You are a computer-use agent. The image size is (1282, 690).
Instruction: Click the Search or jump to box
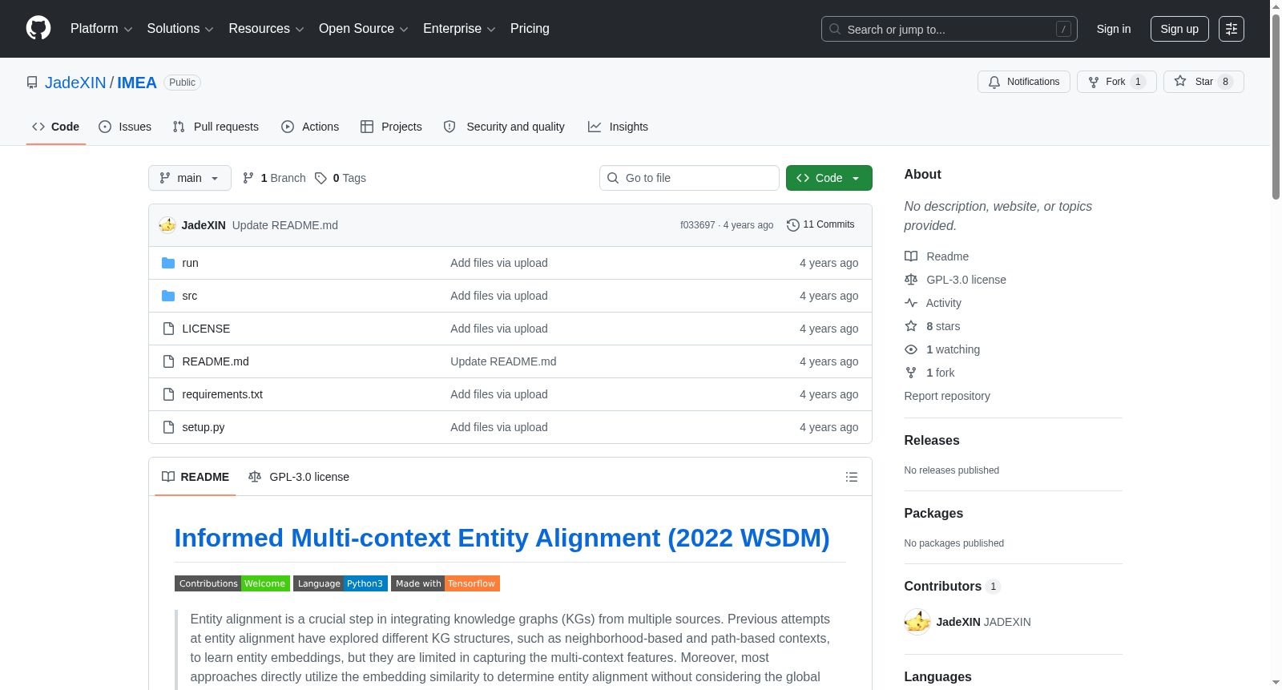949,29
